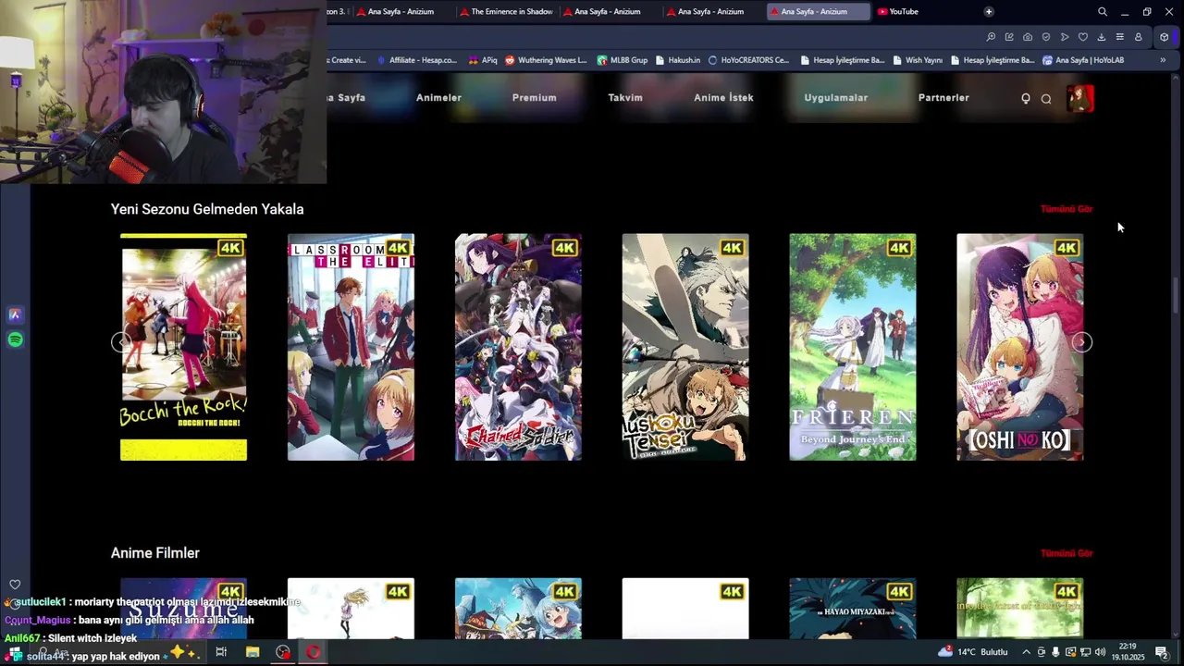Open the Chained Soldier poster
This screenshot has width=1184, height=666.
tap(518, 347)
